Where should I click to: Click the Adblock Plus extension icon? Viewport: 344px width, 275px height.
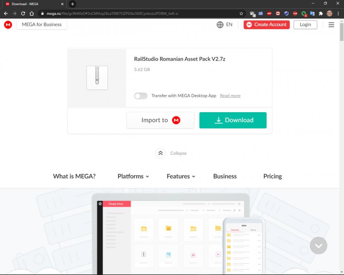click(x=269, y=13)
